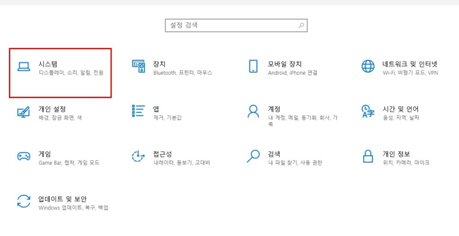Select the 네트워크 및 인터넷 title text
The height and width of the screenshot is (236, 459).
(x=410, y=64)
